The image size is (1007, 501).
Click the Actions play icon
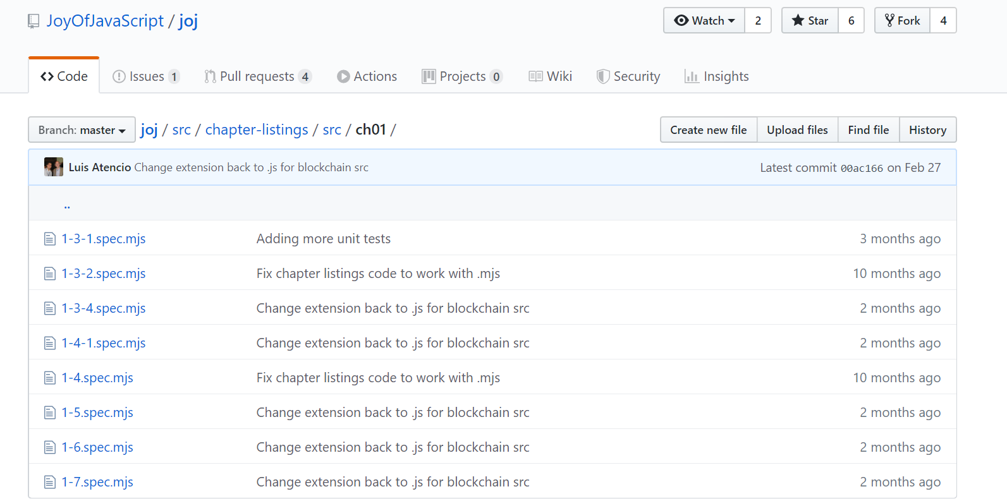[343, 76]
